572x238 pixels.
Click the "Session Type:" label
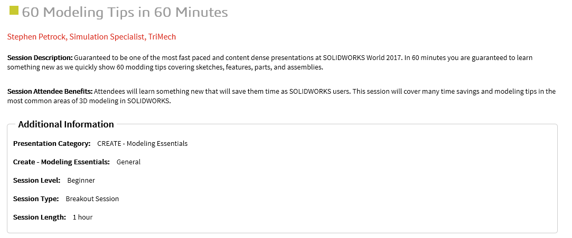coord(36,199)
